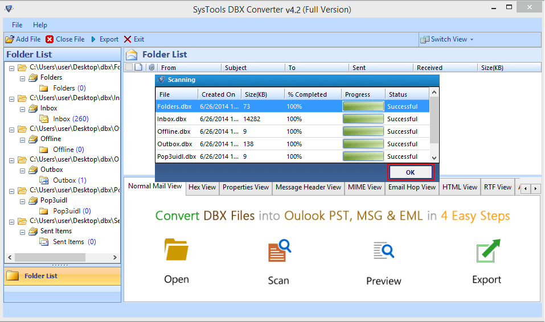Click the Scanning list scroll down arrow
The height and width of the screenshot is (322, 545).
[434, 158]
